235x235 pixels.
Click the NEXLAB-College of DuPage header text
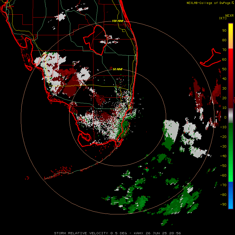(x=209, y=3)
